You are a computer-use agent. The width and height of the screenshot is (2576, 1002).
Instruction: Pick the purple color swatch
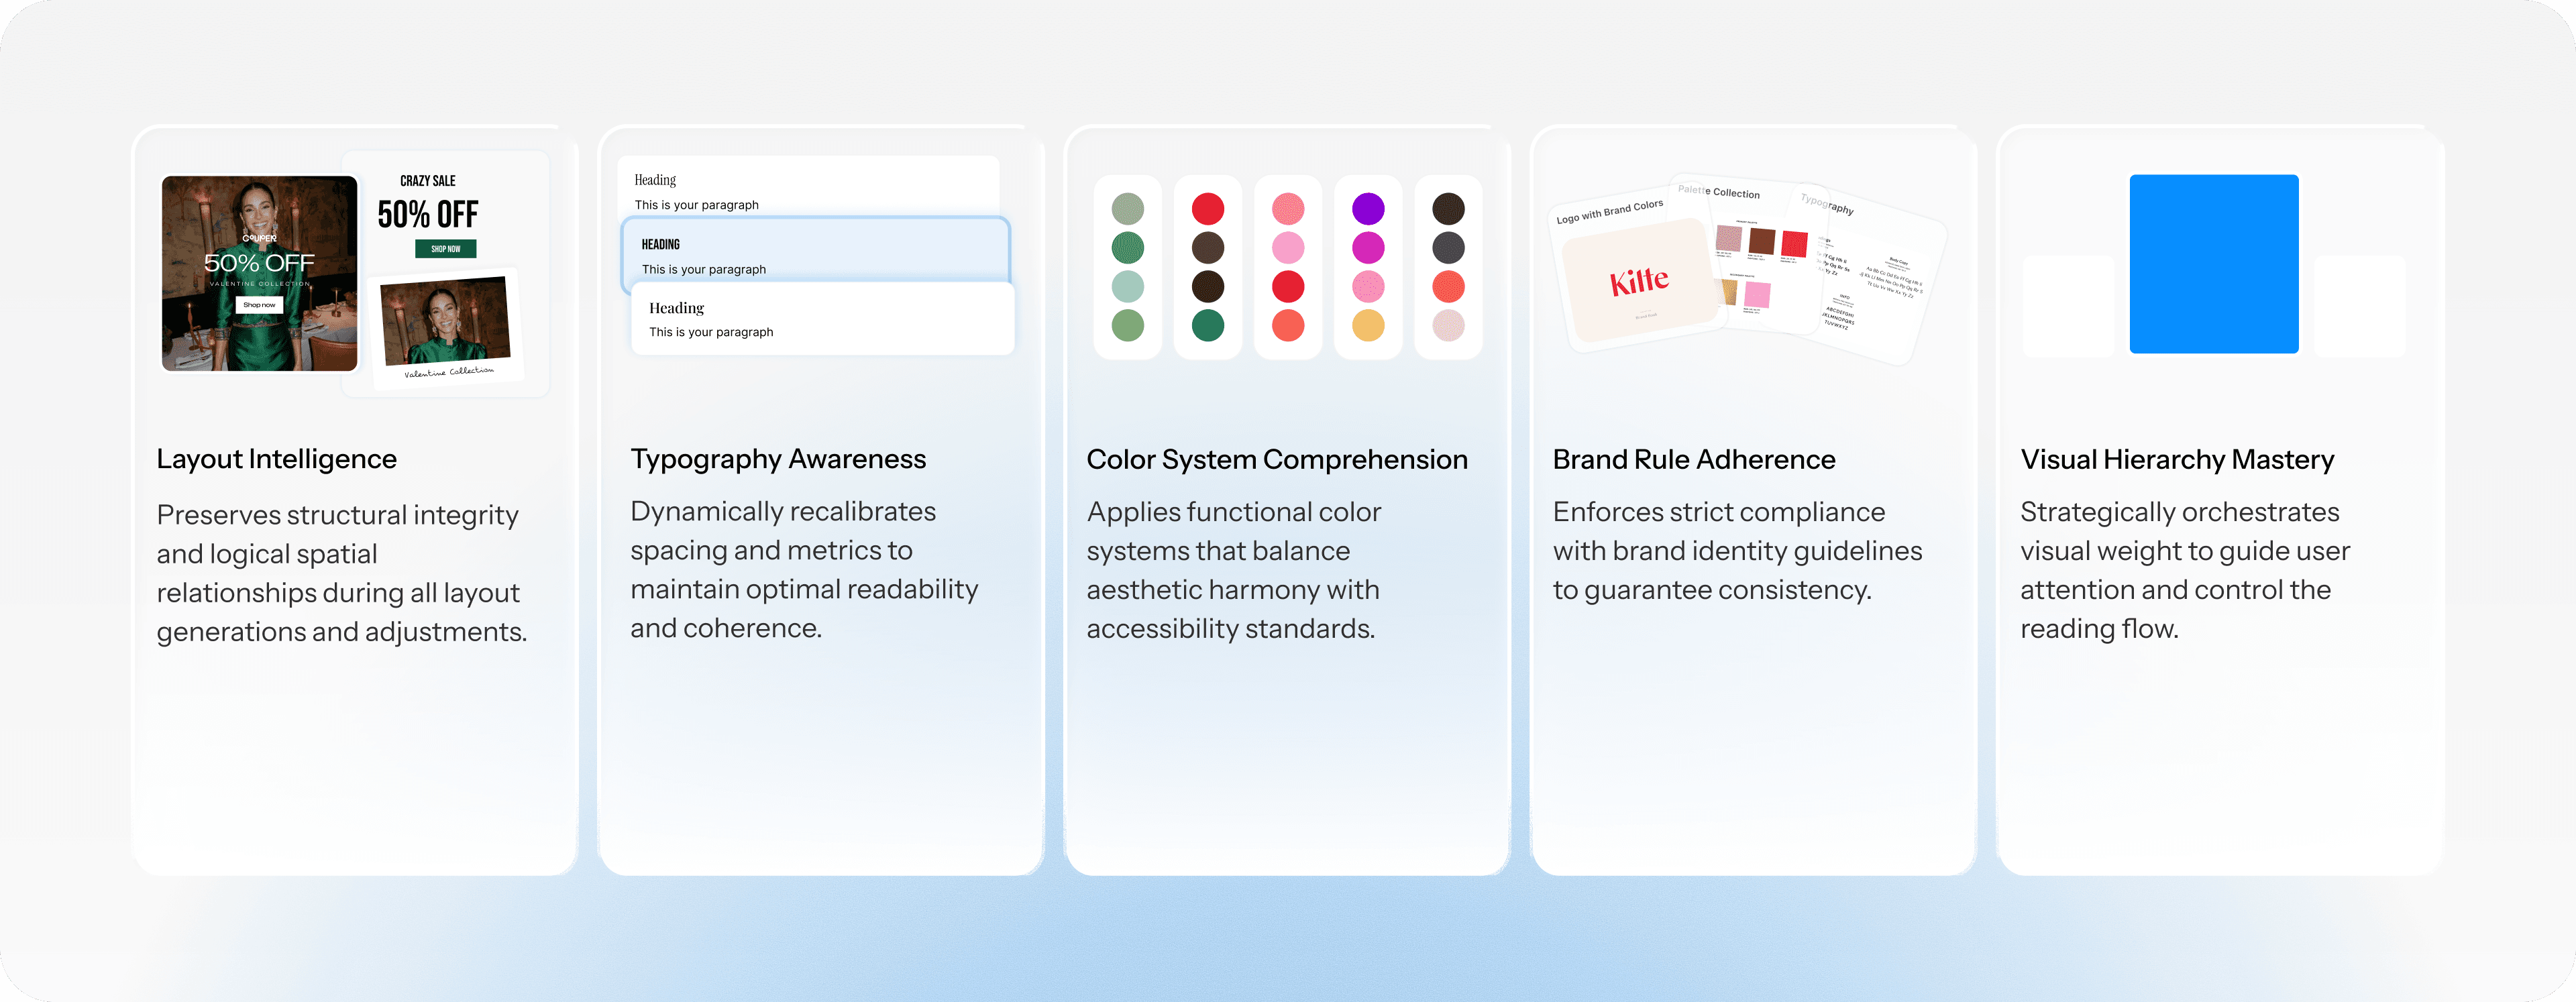click(1368, 209)
